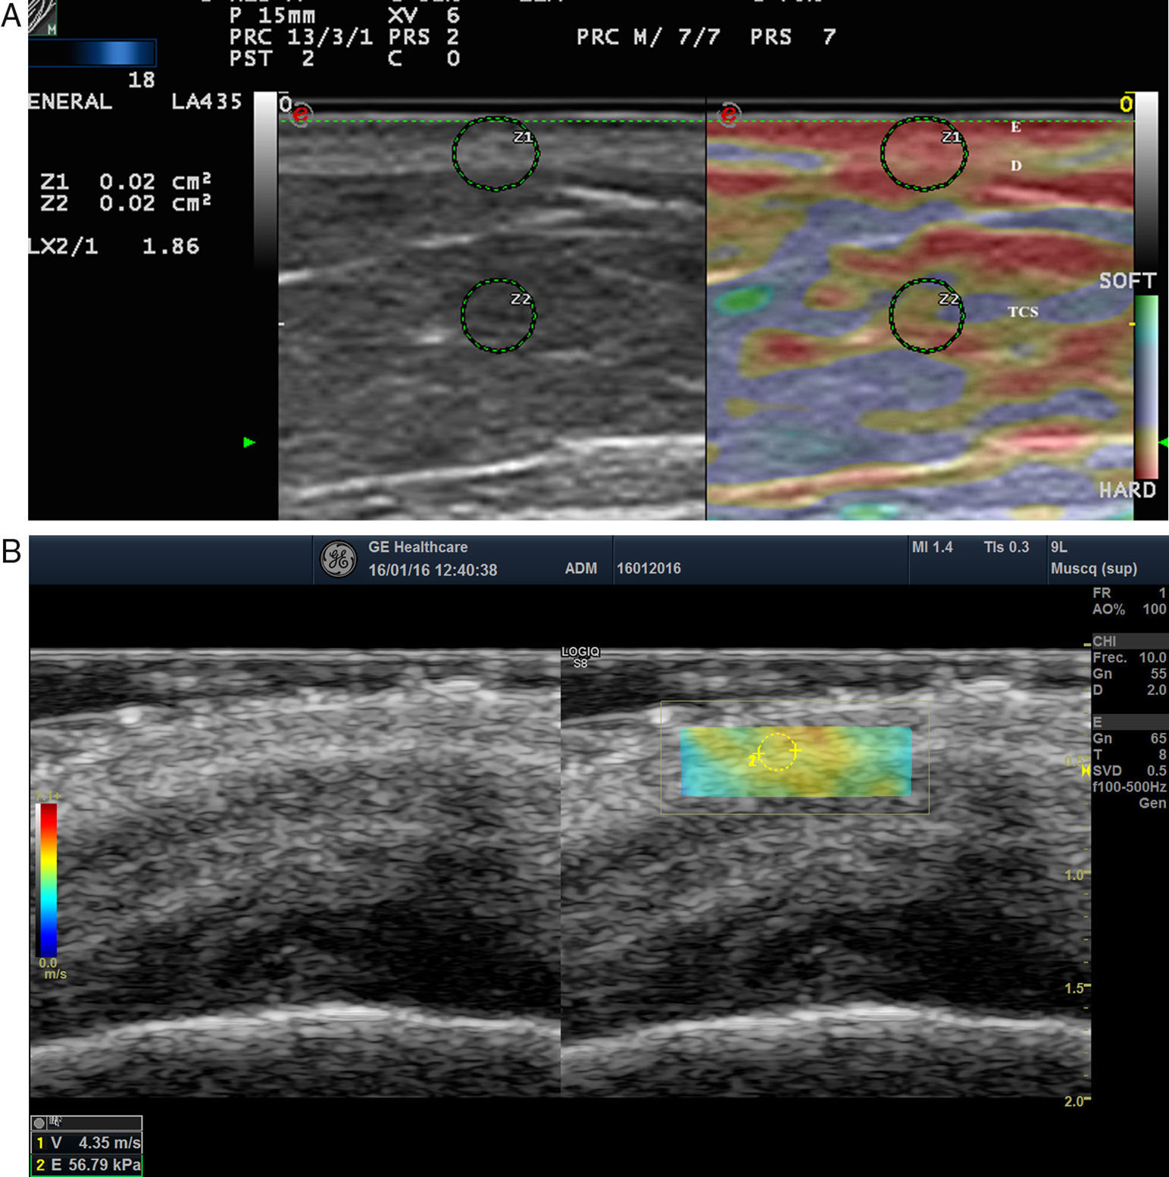Click the 9L probe label
1169x1177 pixels.
coord(1058,547)
